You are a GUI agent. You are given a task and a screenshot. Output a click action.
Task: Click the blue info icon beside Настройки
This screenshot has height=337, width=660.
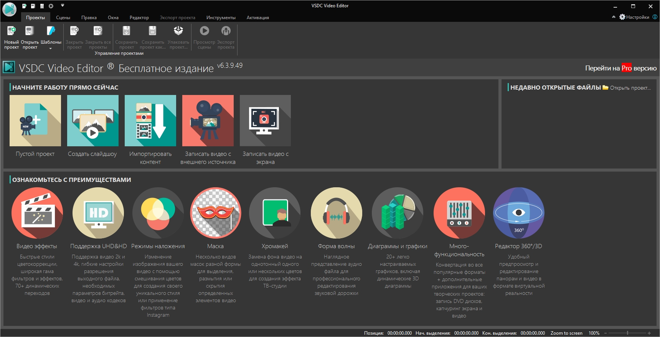655,17
